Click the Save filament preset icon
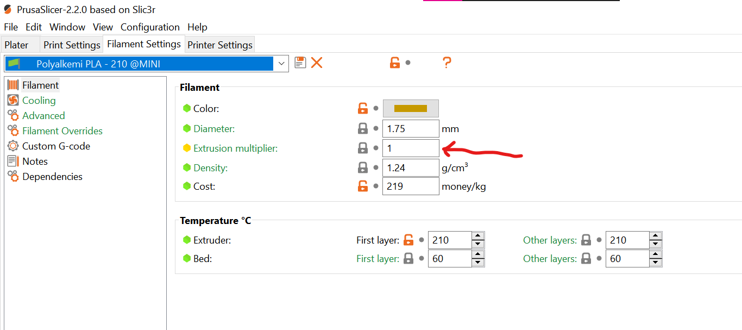 300,63
